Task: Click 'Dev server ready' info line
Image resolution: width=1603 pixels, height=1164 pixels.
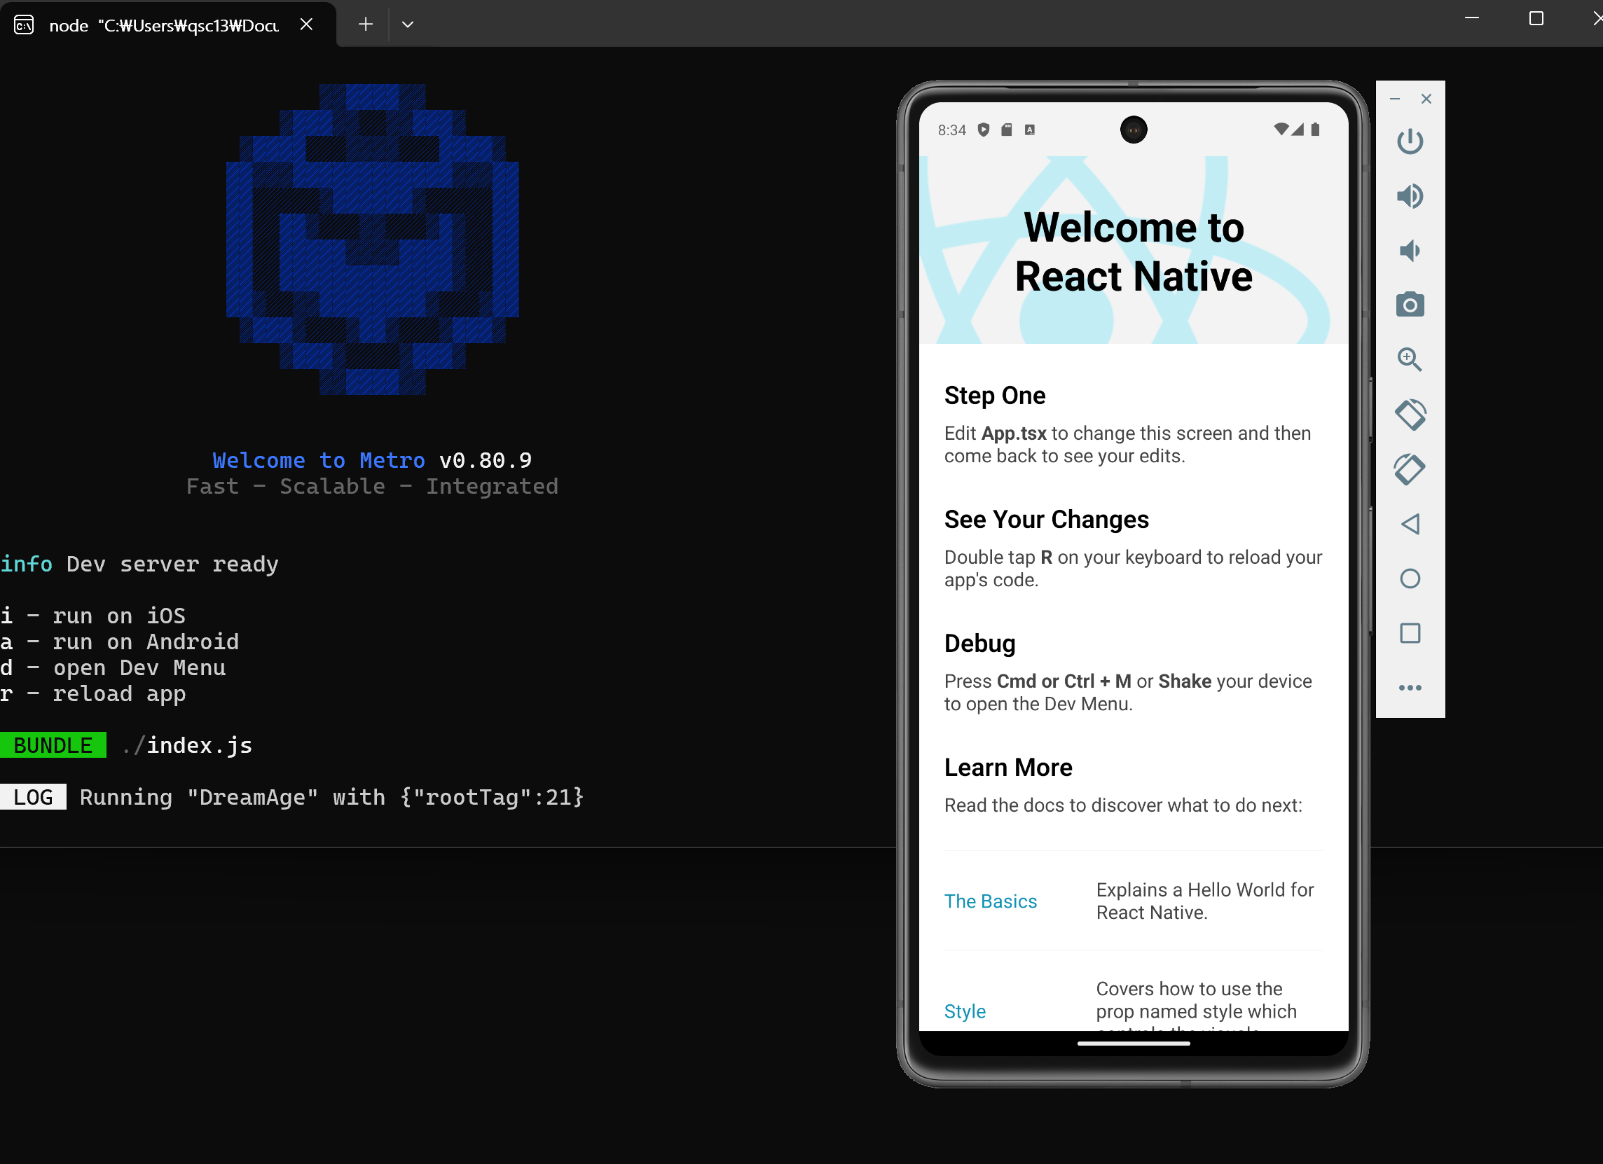Action: (x=172, y=564)
